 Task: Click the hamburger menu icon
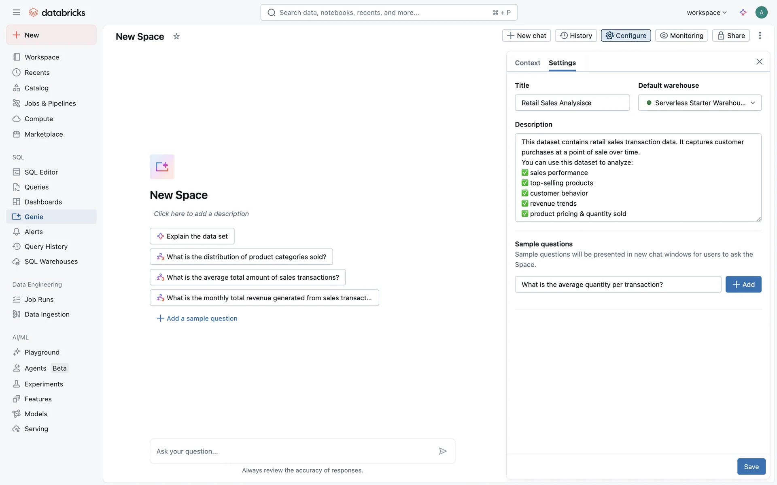[x=16, y=13]
